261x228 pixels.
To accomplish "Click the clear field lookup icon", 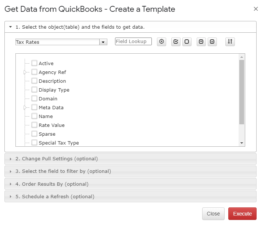I will point(161,42).
